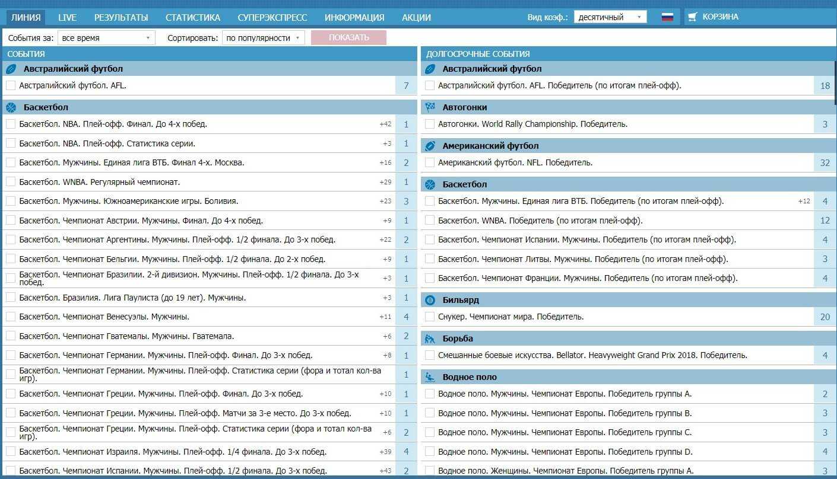Open the События за time period dropdown
This screenshot has width=837, height=479.
[106, 38]
